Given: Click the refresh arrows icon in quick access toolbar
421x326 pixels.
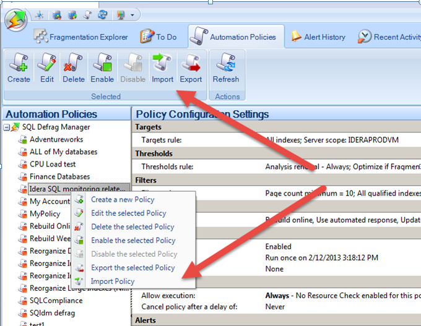Looking at the screenshot, I should click(x=103, y=15).
